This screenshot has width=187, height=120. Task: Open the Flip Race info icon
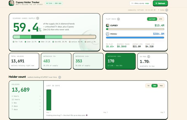(x=119, y=19)
